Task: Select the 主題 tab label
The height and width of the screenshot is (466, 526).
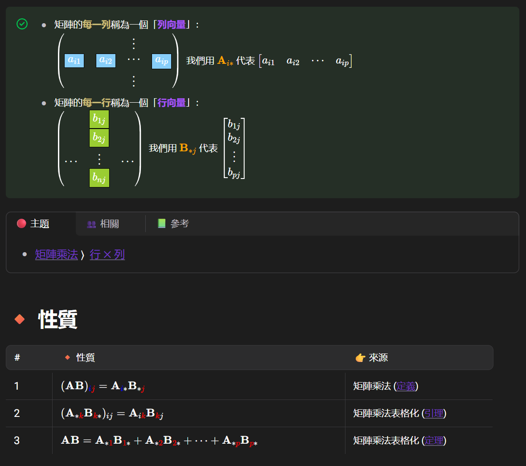Action: pyautogui.click(x=40, y=224)
